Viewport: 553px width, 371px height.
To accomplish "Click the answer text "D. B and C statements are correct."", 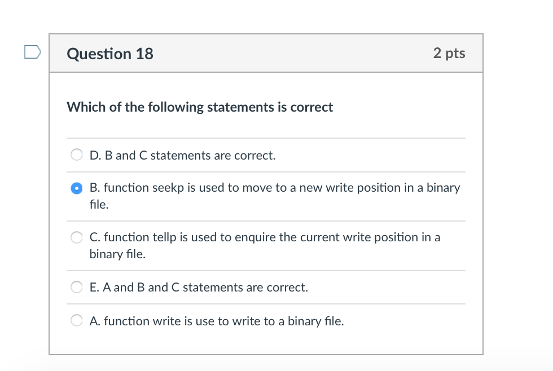I will click(x=182, y=156).
